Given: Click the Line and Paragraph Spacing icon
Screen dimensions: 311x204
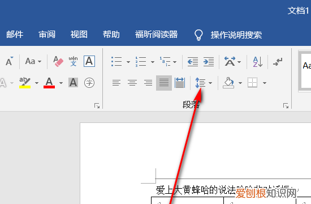Looking at the screenshot, I should point(200,83).
